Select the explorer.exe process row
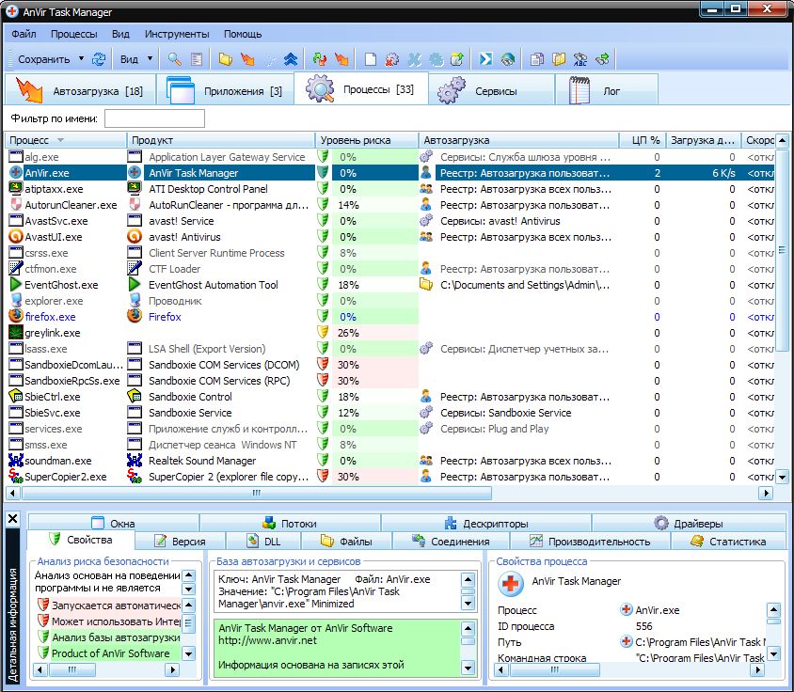The height and width of the screenshot is (692, 794). pyautogui.click(x=389, y=301)
